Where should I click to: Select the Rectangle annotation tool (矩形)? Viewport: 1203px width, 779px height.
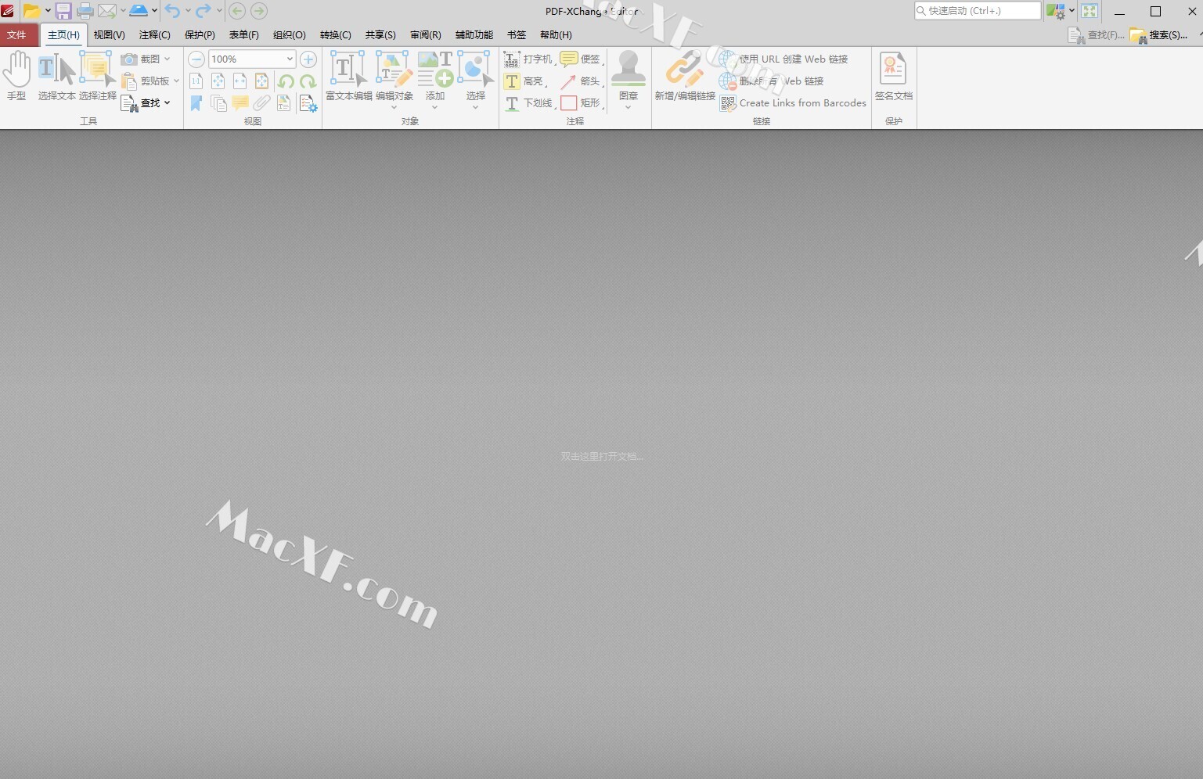point(582,102)
